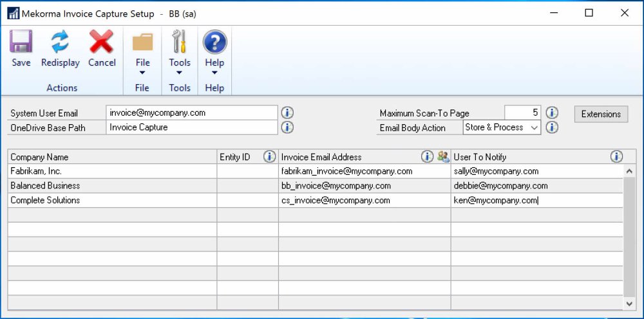Image resolution: width=644 pixels, height=319 pixels.
Task: Click the User To Notify header label
Action: coord(480,157)
